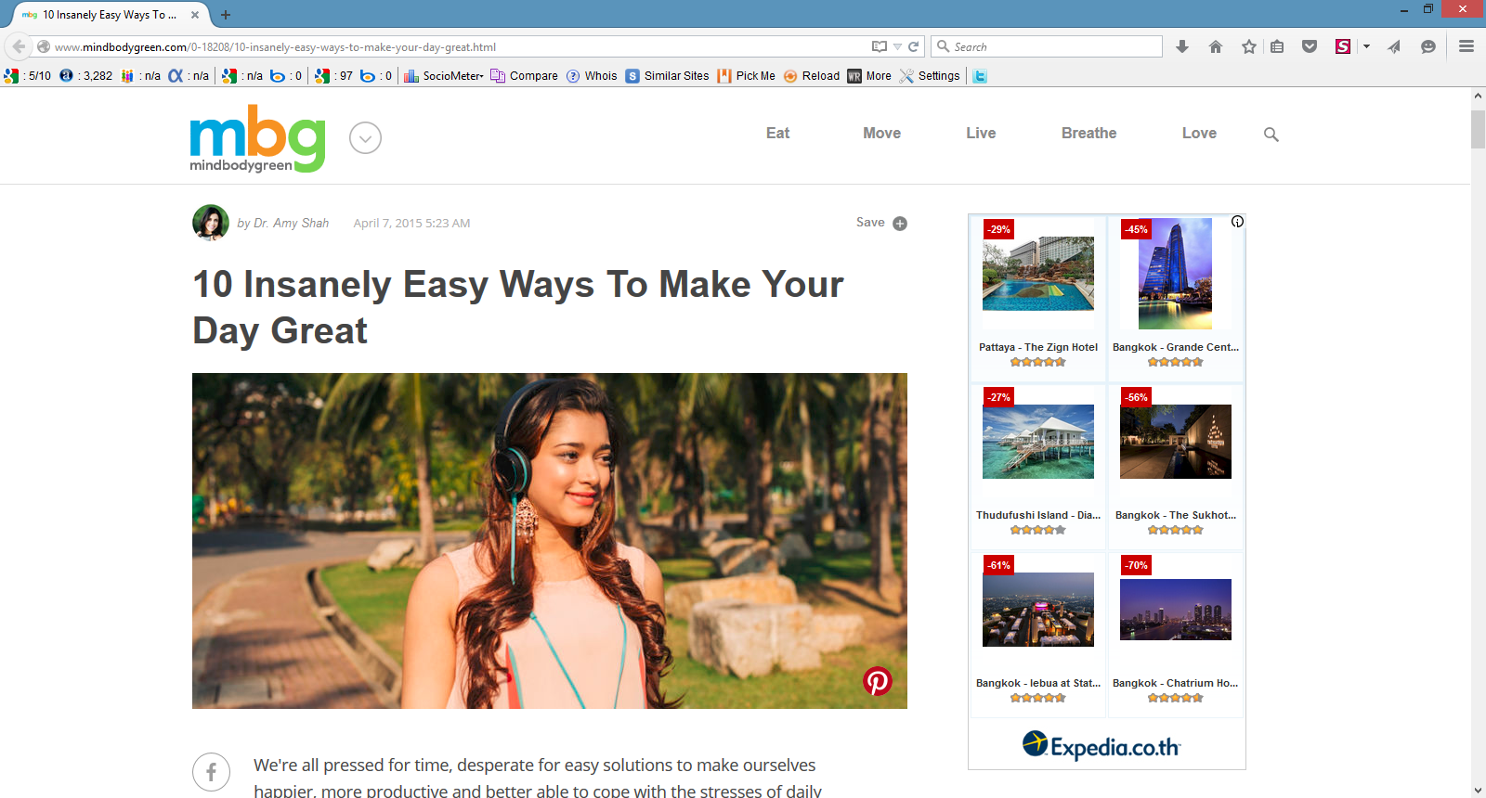
Task: Click Reload in SEO toolbar
Action: (812, 76)
